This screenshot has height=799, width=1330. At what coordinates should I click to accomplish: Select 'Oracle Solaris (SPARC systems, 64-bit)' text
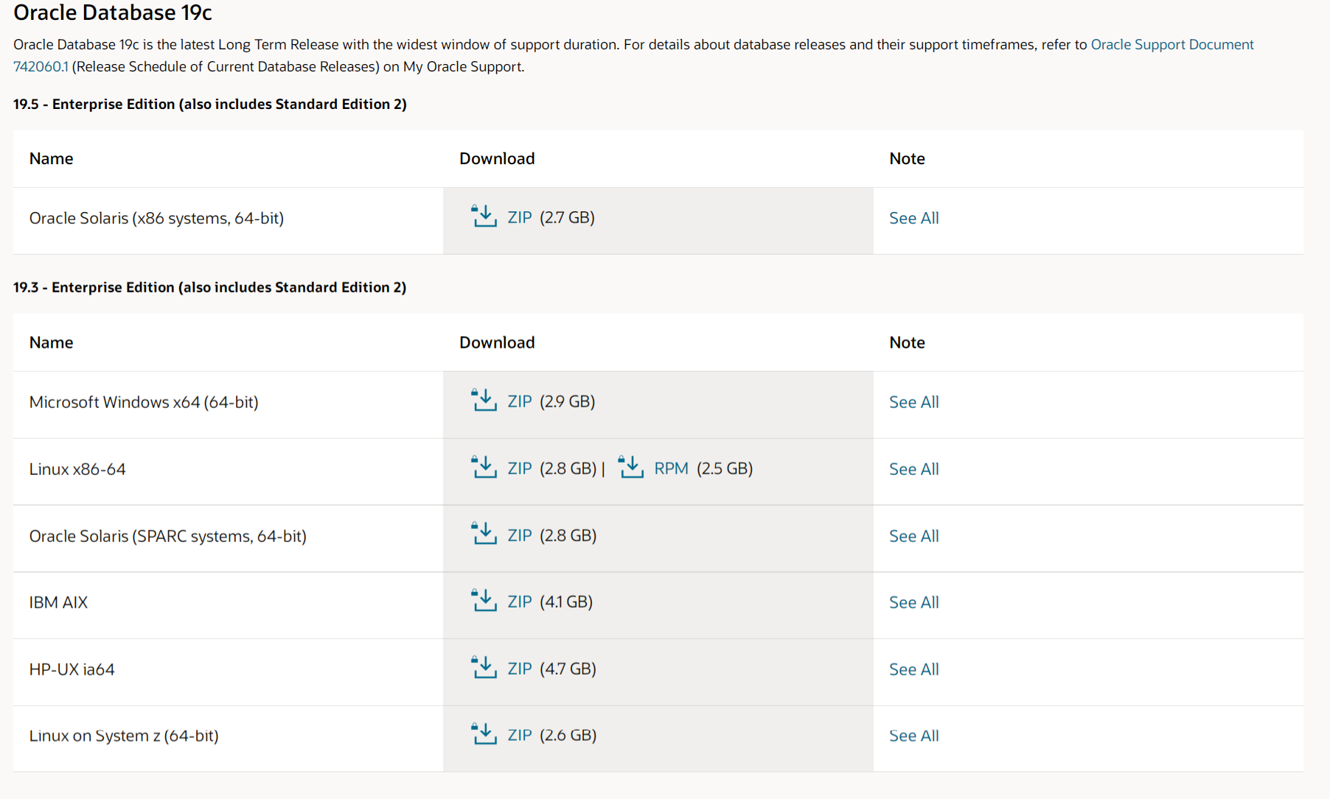[168, 536]
